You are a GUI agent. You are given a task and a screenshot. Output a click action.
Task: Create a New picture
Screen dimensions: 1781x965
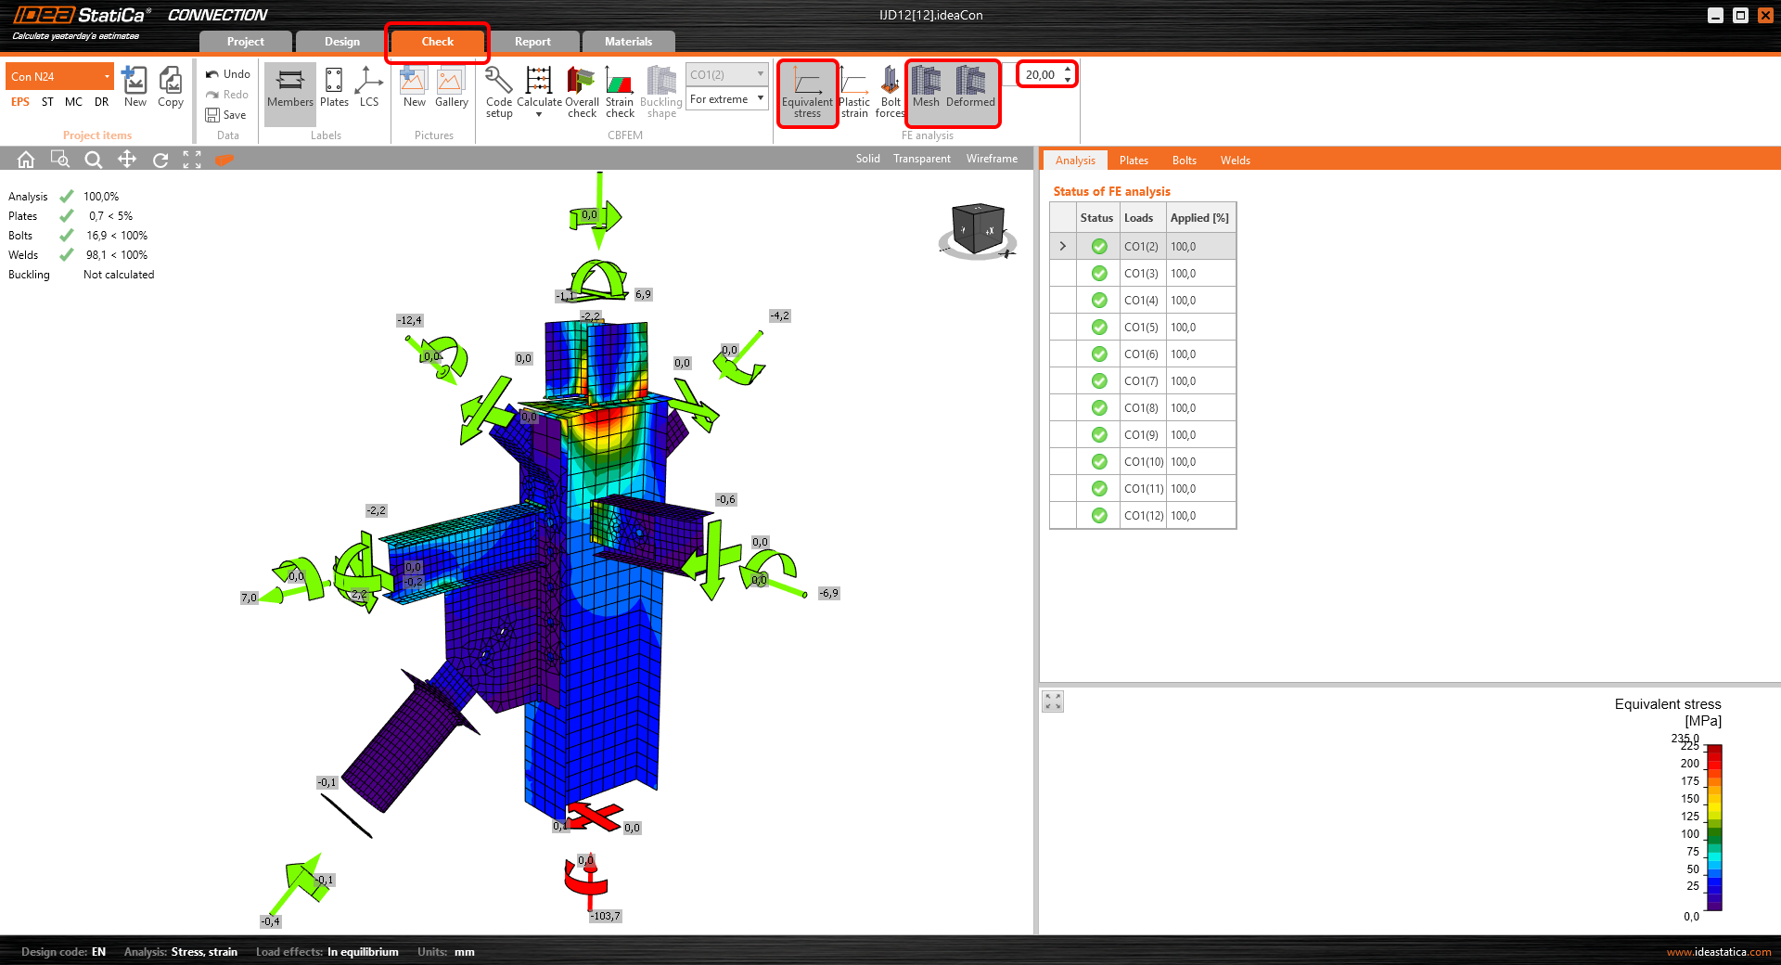point(414,87)
